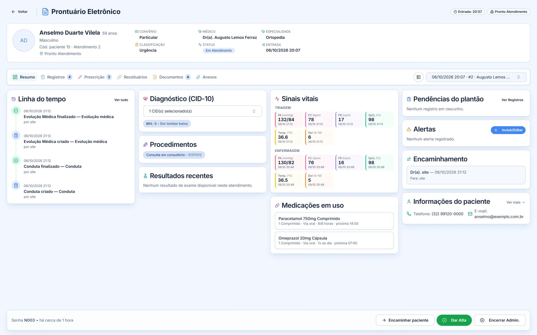Open the Prescrição tab
The height and width of the screenshot is (335, 537).
point(95,77)
